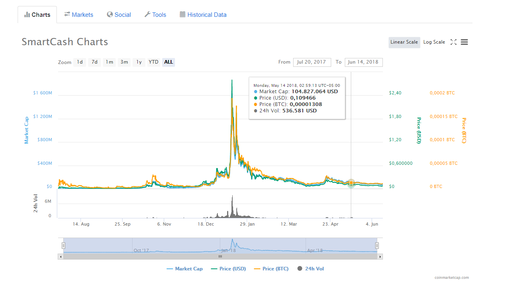The width and height of the screenshot is (511, 284).
Task: Click the navigator left range handle
Action: pos(63,246)
